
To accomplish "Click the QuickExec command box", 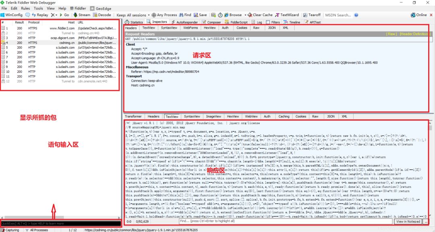I will [61, 224].
